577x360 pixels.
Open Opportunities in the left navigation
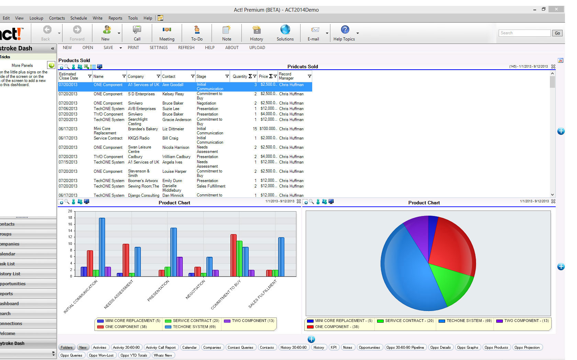[28, 284]
